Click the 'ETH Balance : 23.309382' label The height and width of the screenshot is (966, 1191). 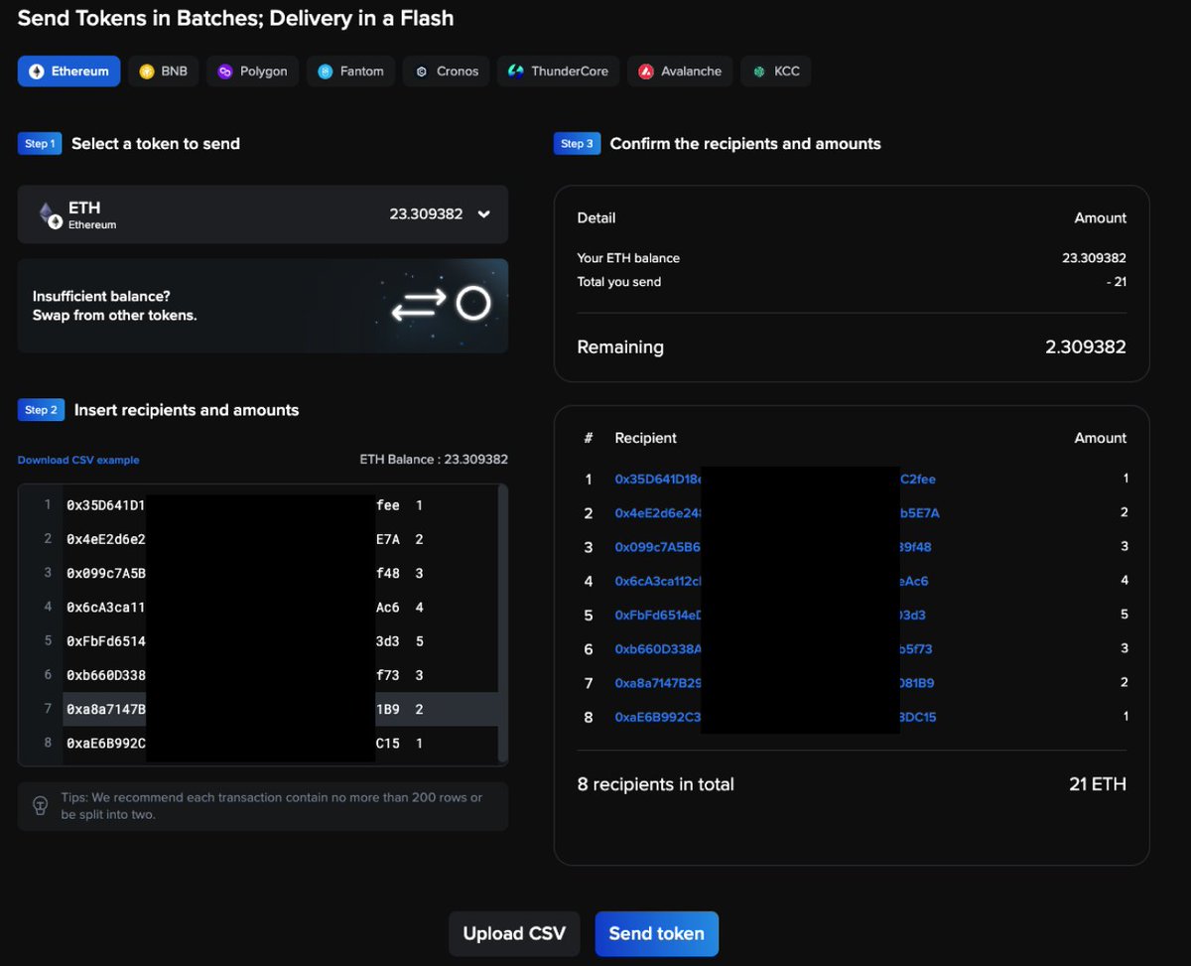click(434, 460)
